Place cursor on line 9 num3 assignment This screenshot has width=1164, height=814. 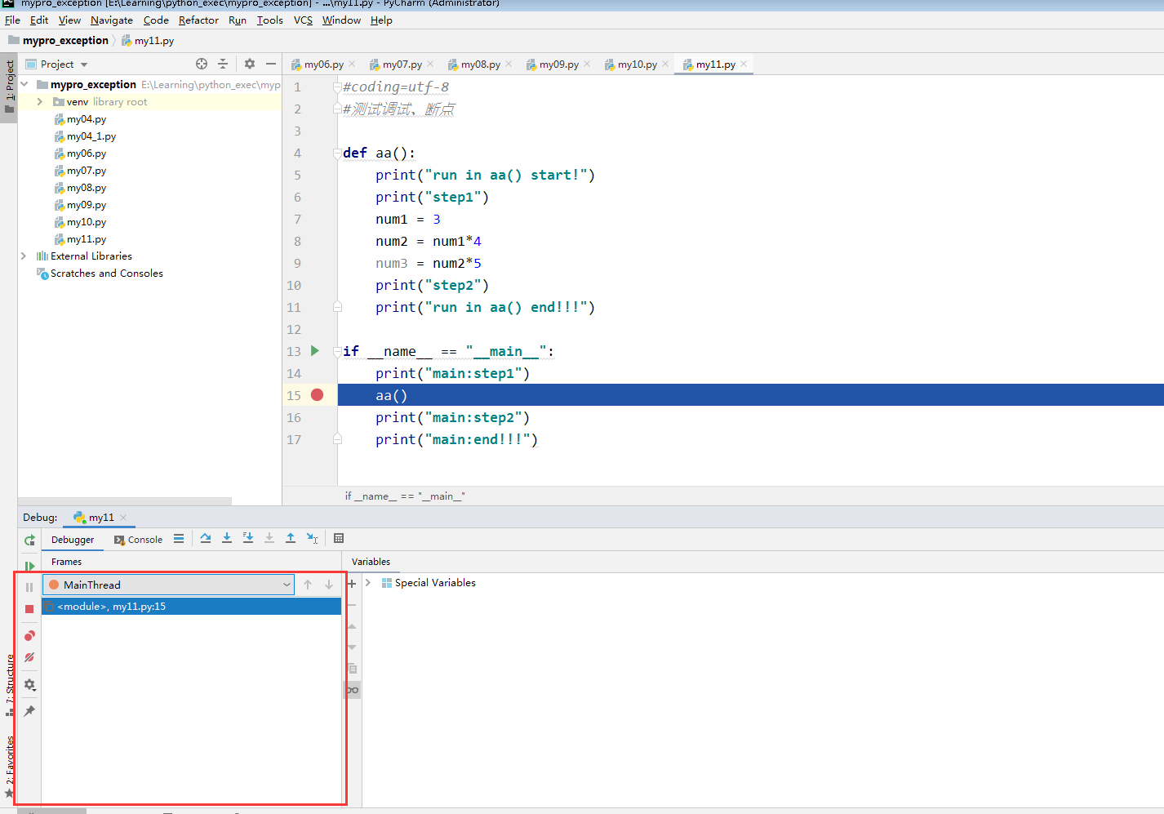click(429, 263)
